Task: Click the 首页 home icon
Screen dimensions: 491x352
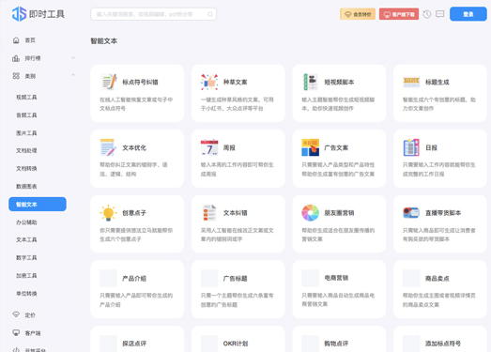Action: (16, 40)
